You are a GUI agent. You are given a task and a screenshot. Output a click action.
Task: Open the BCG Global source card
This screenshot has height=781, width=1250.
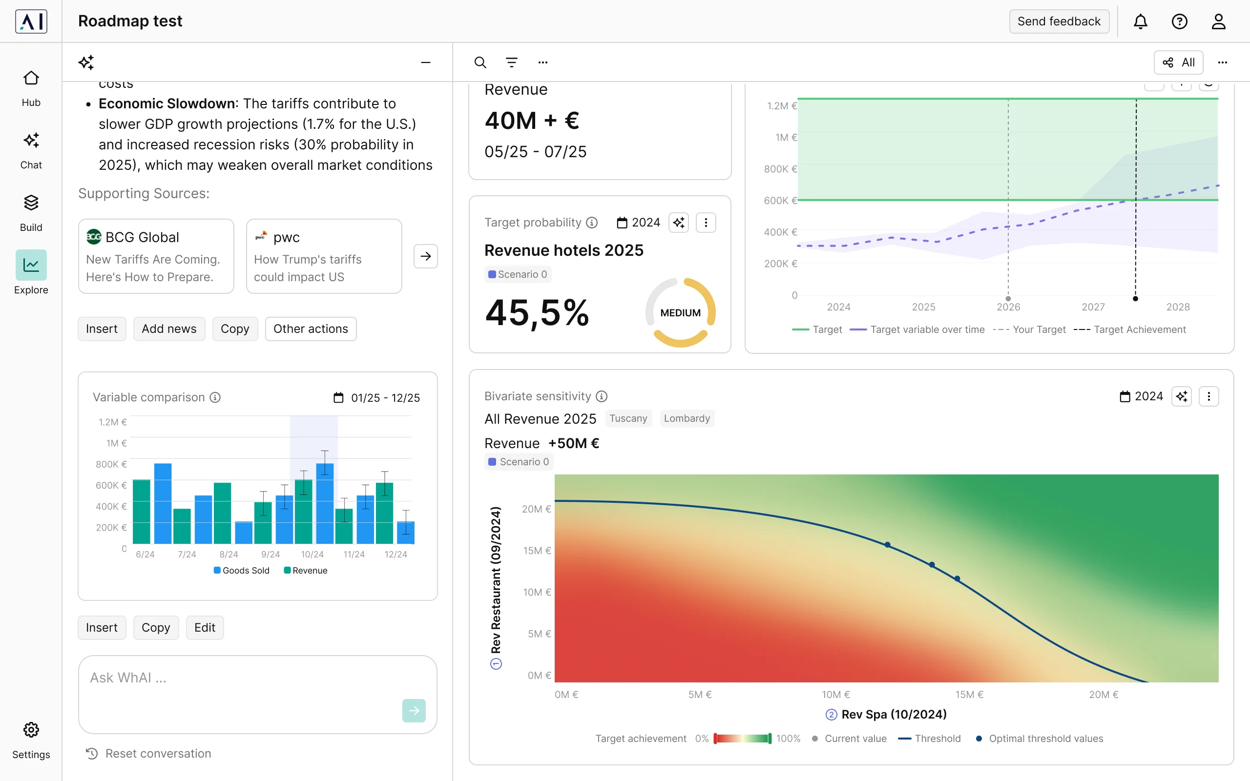tap(156, 256)
